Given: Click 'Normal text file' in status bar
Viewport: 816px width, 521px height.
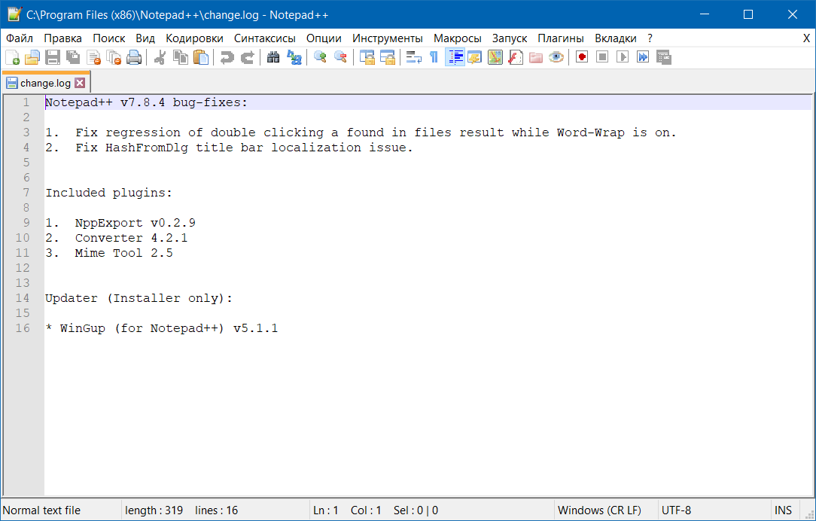Looking at the screenshot, I should click(x=41, y=510).
